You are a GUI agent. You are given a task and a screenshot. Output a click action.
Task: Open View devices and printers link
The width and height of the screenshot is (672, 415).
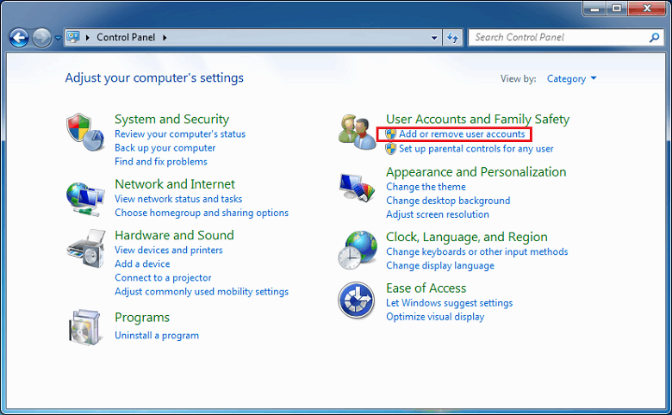click(x=168, y=250)
